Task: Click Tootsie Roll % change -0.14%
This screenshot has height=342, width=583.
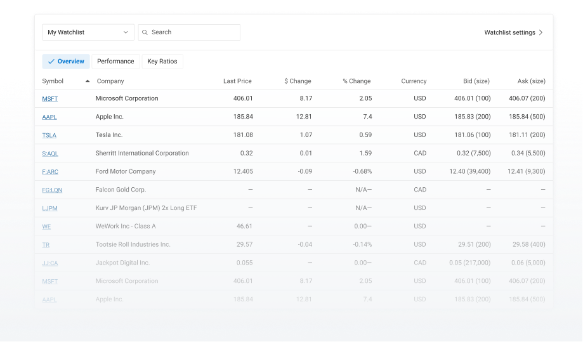Action: tap(362, 244)
